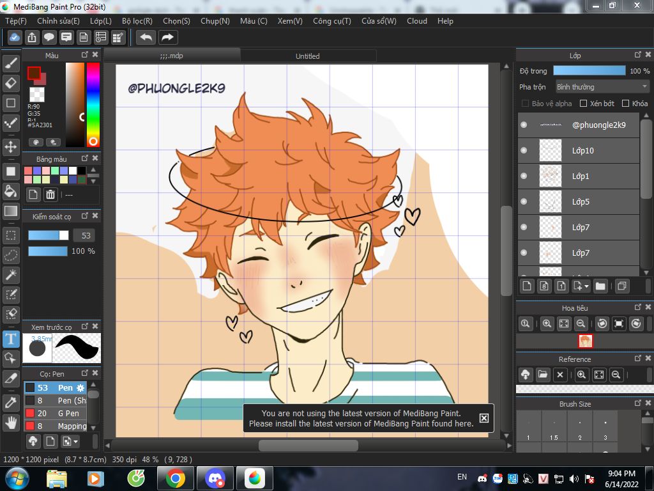This screenshot has height=491, width=654.
Task: Pop out the Hoa tiêu panel
Action: 638,307
